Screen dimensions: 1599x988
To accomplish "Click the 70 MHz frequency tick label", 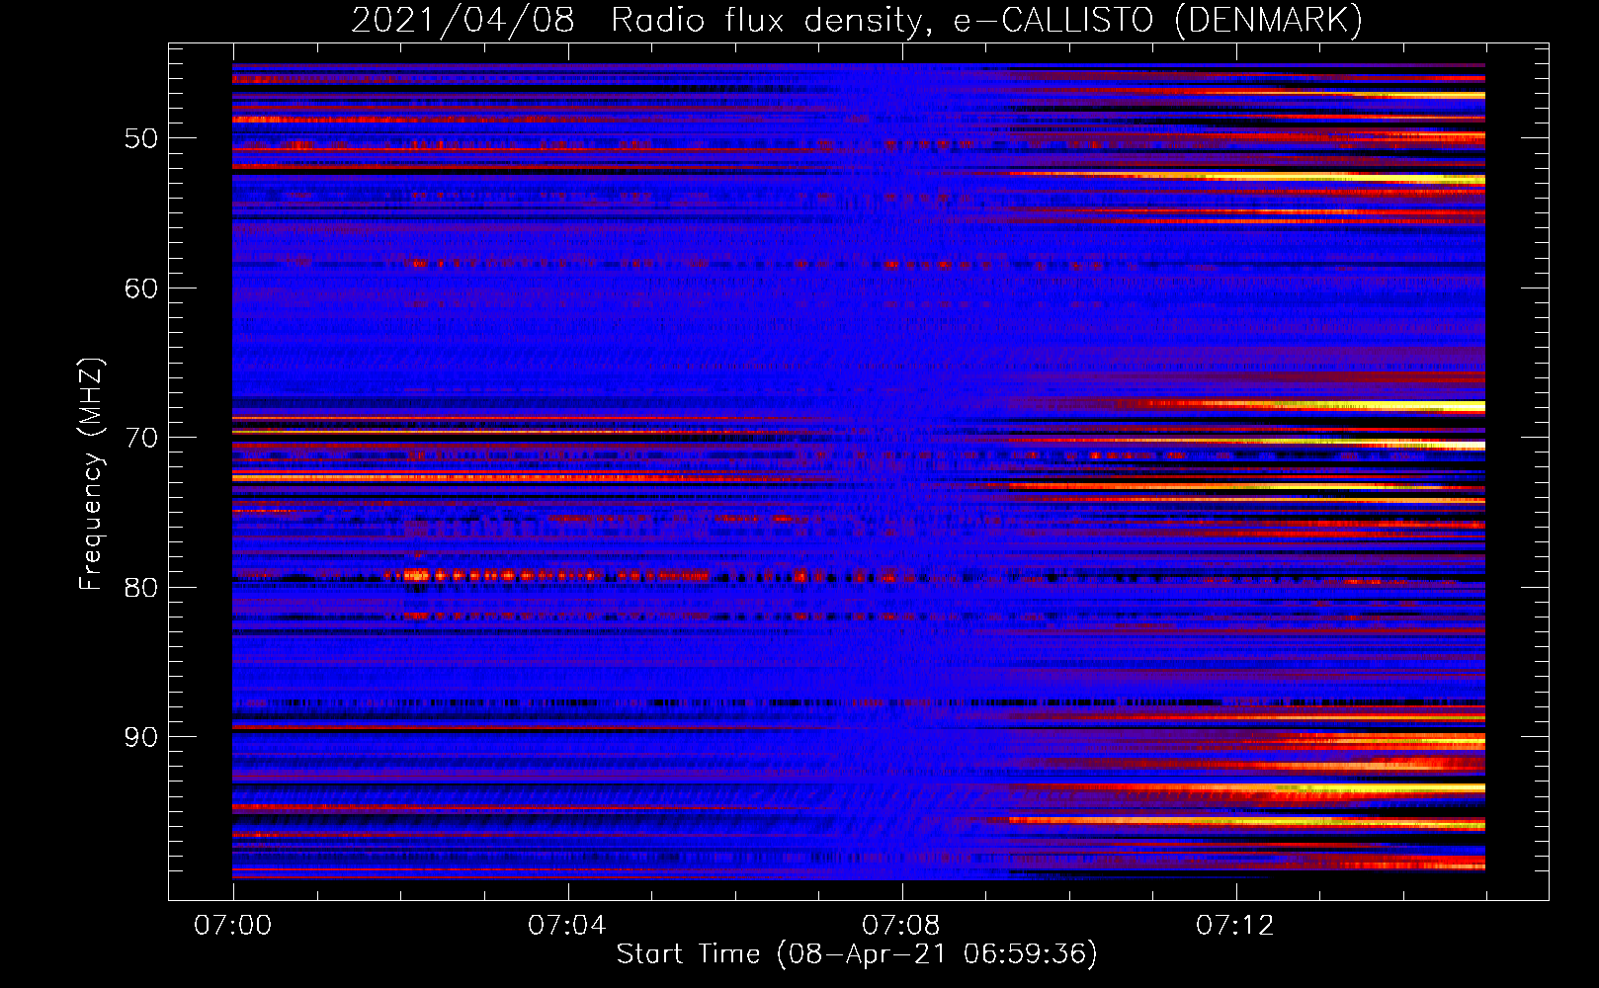I will [141, 438].
